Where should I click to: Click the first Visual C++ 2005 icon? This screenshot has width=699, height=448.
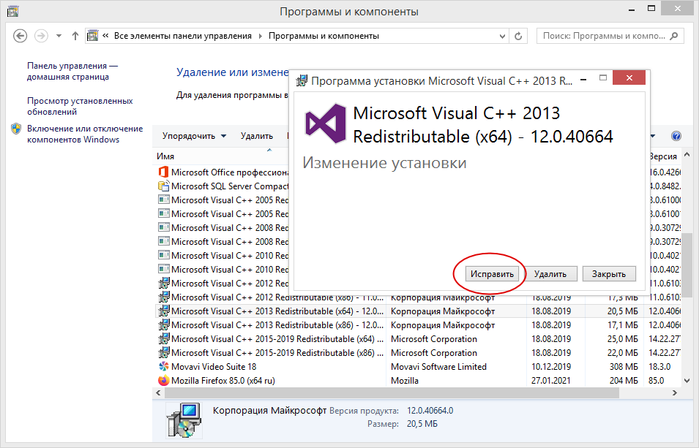point(164,200)
